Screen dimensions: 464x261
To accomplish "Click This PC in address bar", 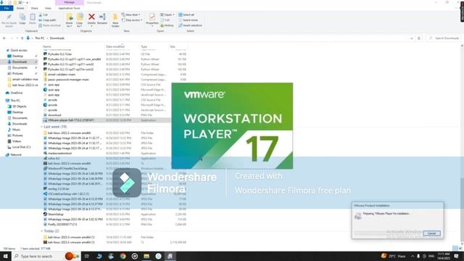I will point(40,38).
